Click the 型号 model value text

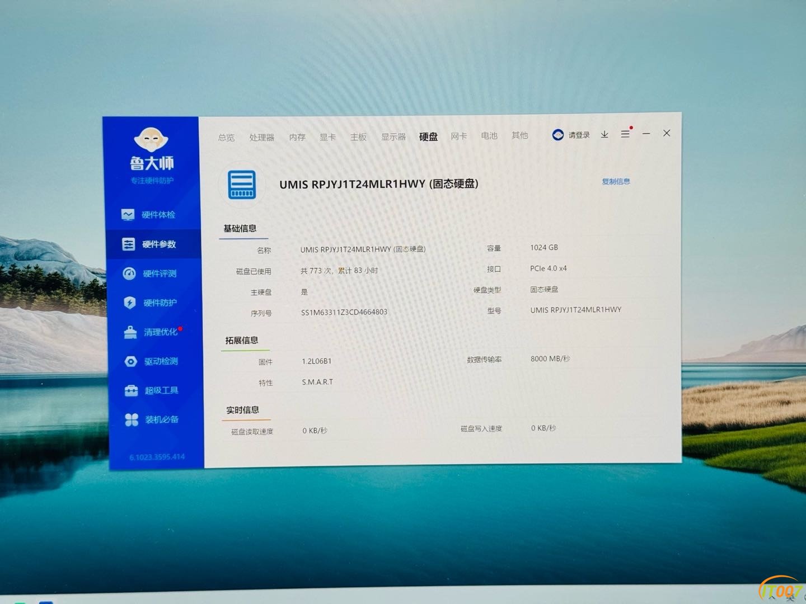pyautogui.click(x=576, y=310)
